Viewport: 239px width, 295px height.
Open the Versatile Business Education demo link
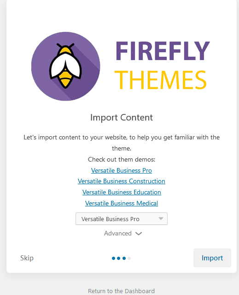(122, 192)
